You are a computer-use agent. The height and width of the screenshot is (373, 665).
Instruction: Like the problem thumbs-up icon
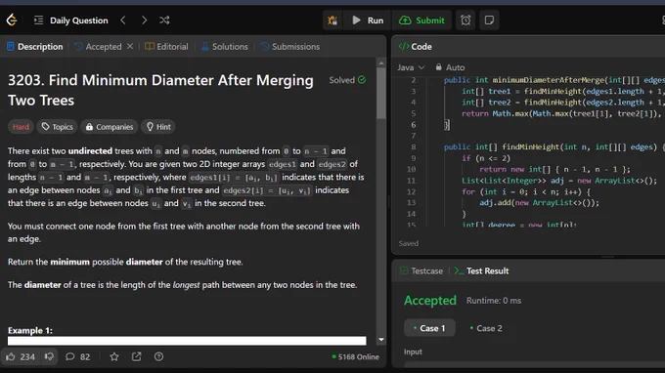click(x=11, y=357)
